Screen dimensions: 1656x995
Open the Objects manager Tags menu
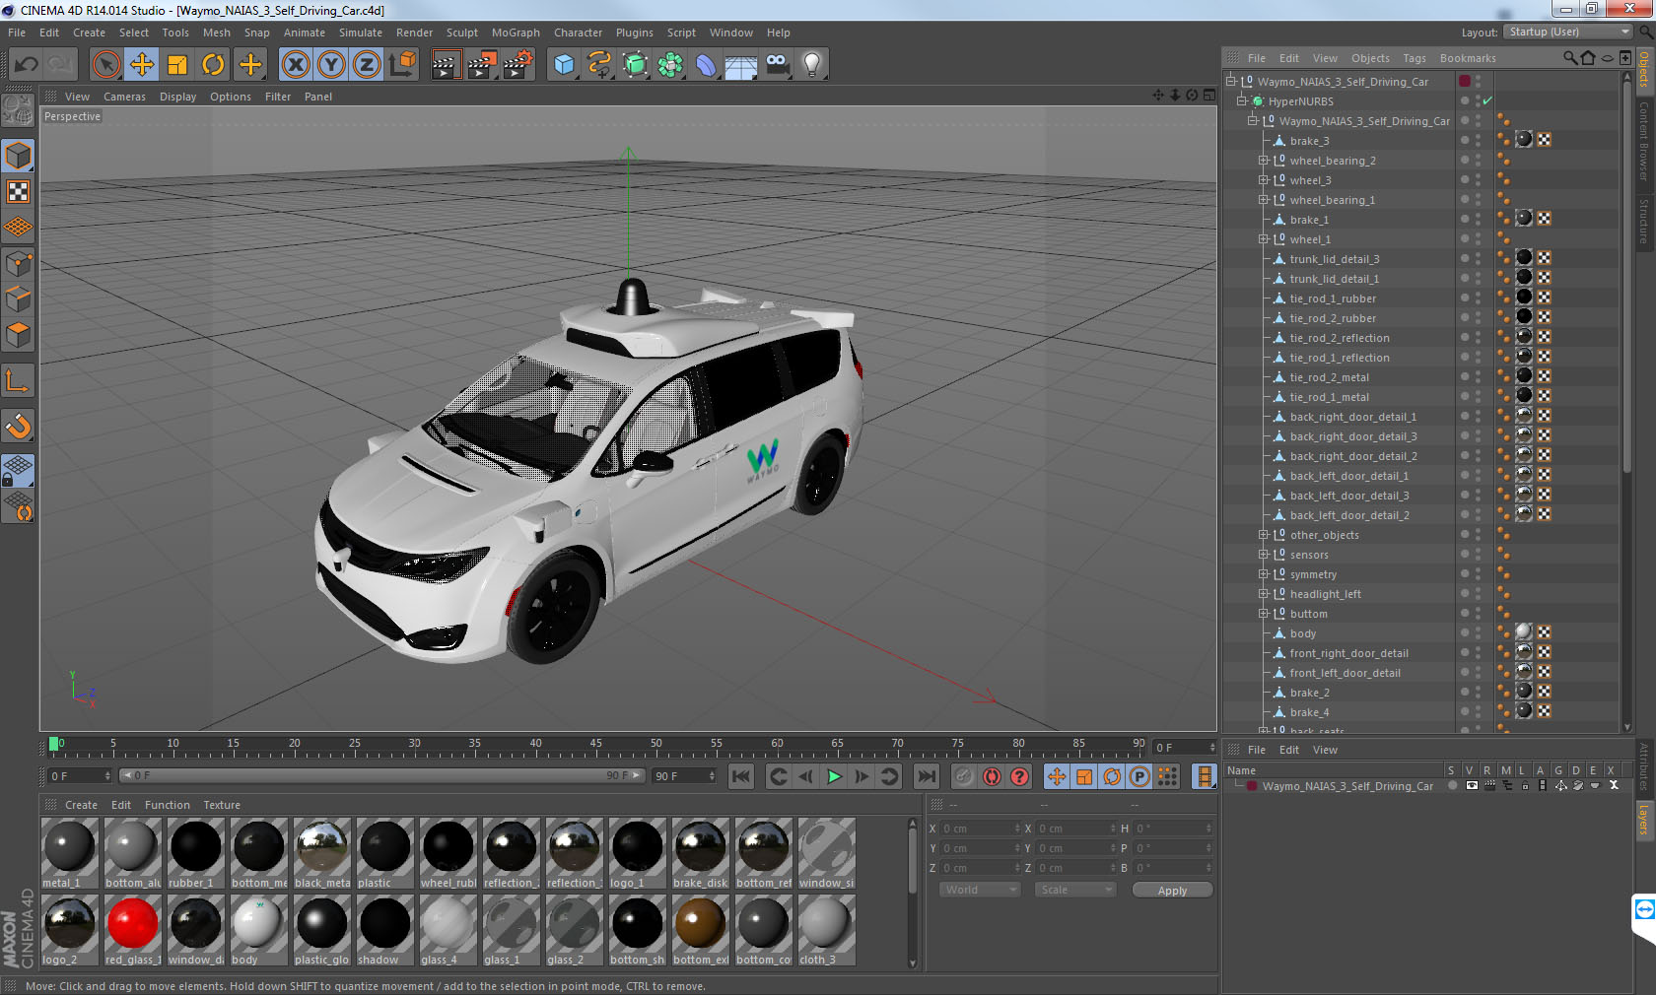1414,58
